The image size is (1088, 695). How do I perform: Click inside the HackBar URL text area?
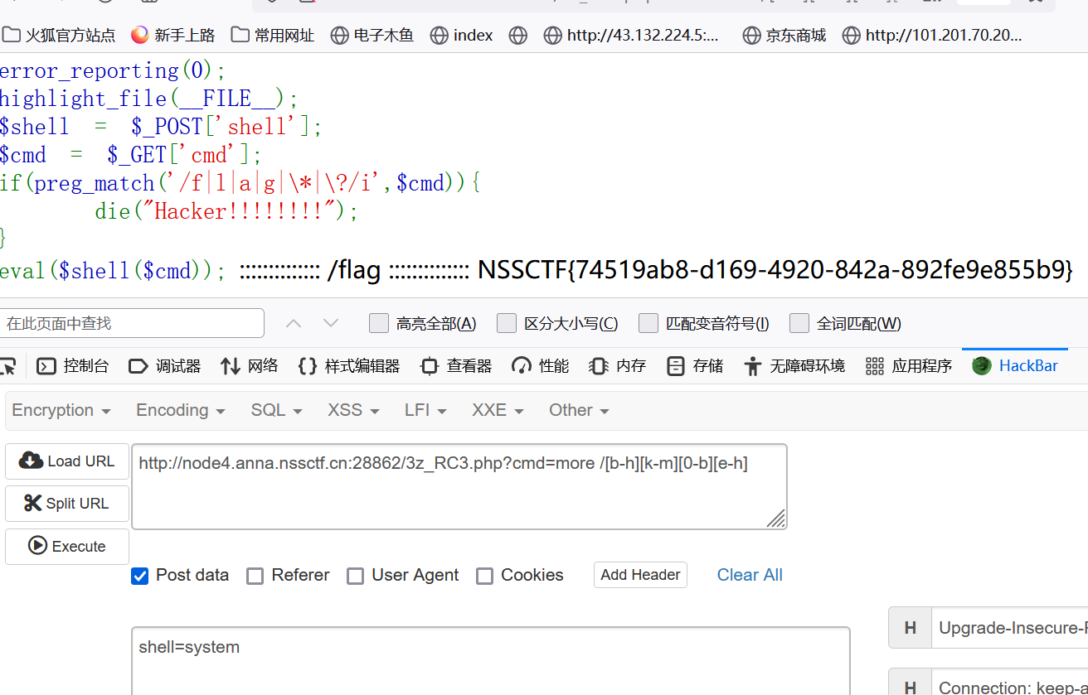(459, 487)
